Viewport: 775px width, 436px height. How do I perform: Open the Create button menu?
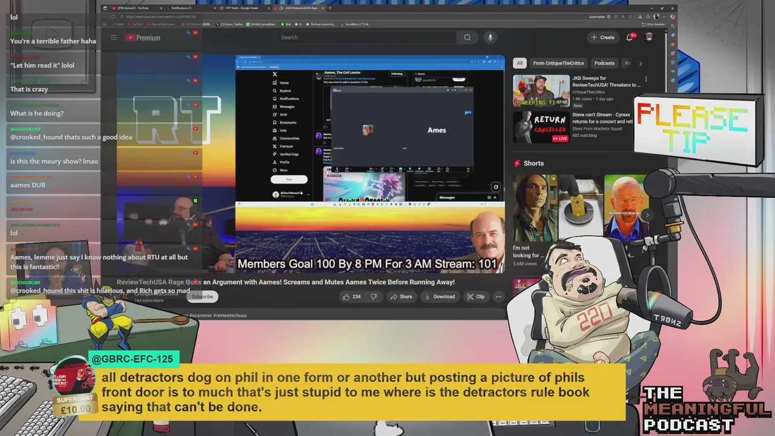click(x=603, y=38)
